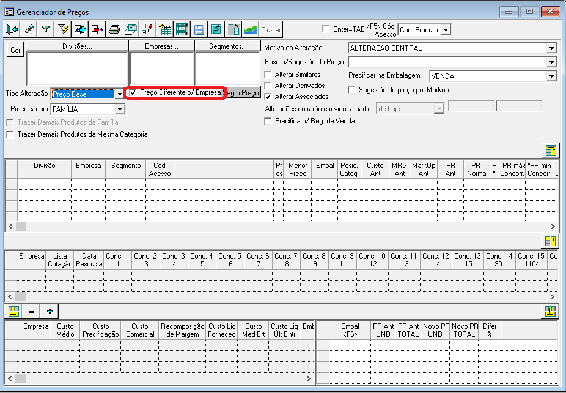Image resolution: width=566 pixels, height=393 pixels.
Task: Click the floppy disk save icon
Action: tap(199, 29)
